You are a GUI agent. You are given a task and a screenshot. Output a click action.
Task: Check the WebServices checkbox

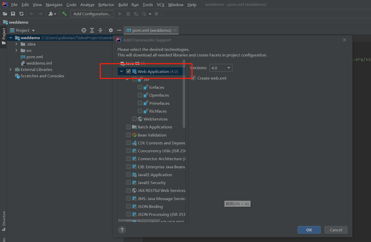point(134,119)
